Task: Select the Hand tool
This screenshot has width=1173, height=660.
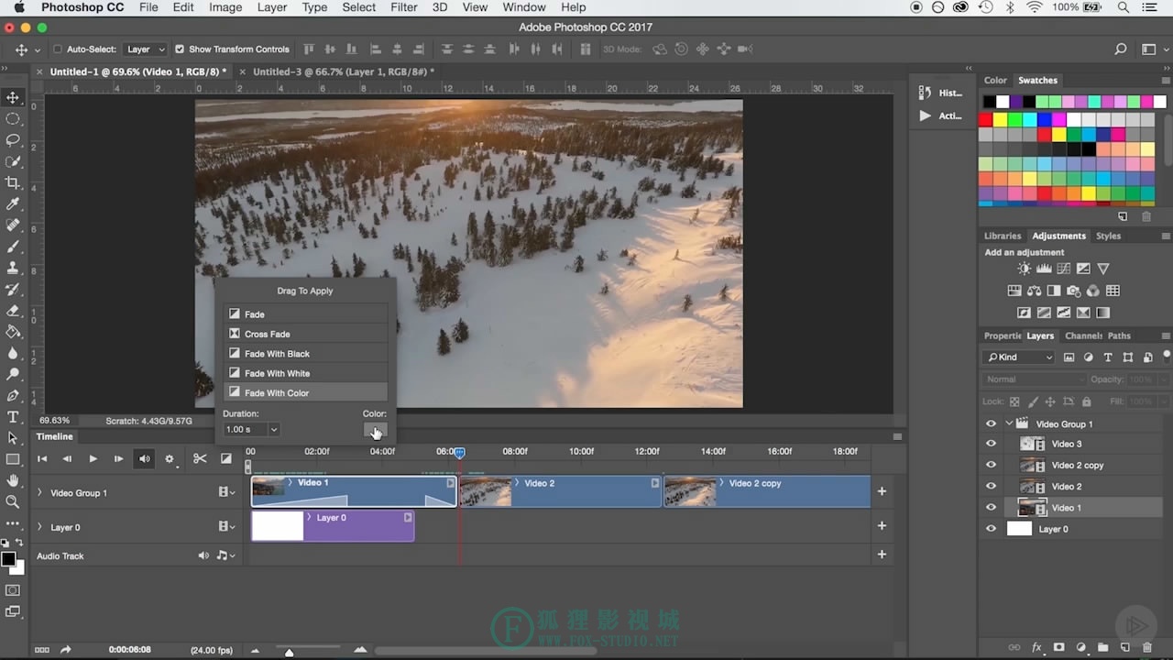Action: point(13,480)
